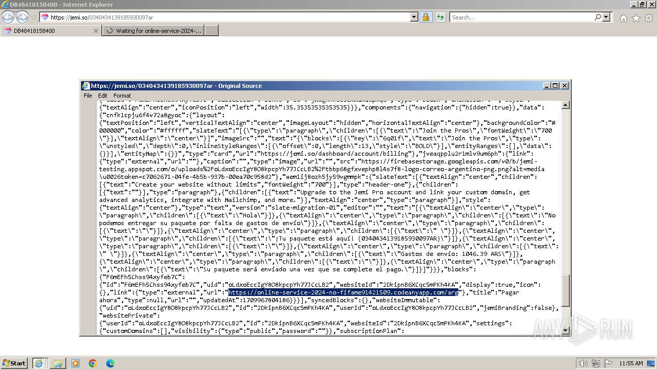657x370 pixels.
Task: Open the File menu in Original Source window
Action: tap(88, 96)
